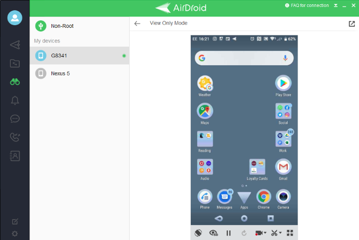Open the Work folder
The image size is (359, 240).
[x=283, y=142]
